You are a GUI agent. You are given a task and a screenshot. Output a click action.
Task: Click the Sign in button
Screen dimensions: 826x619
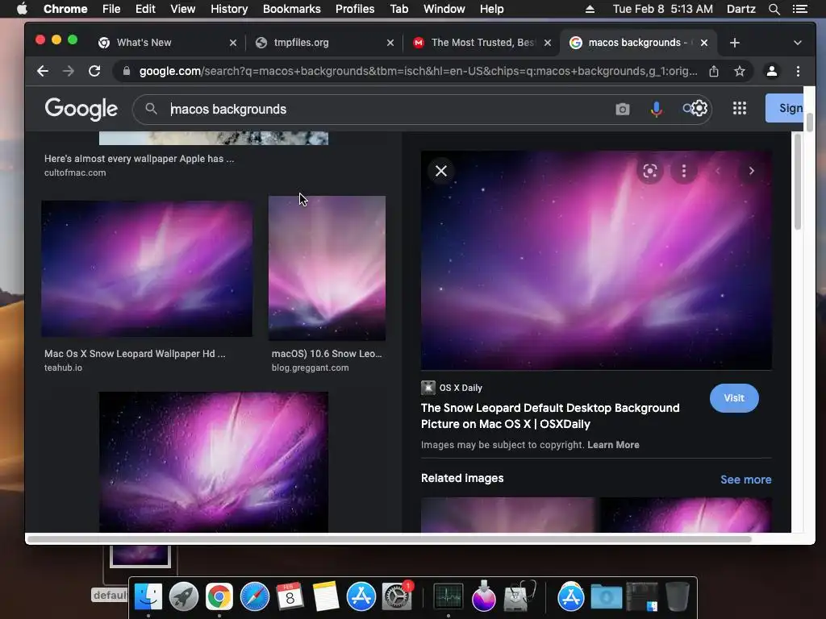click(785, 108)
